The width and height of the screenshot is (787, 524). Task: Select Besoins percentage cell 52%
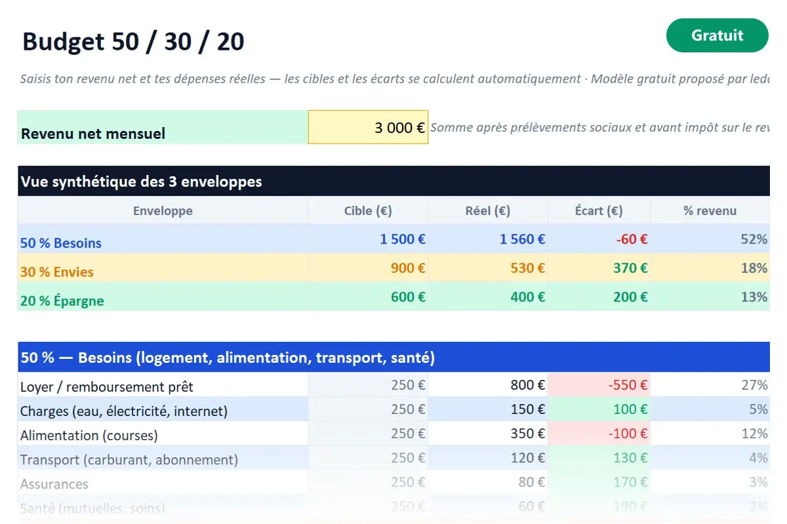tap(710, 239)
